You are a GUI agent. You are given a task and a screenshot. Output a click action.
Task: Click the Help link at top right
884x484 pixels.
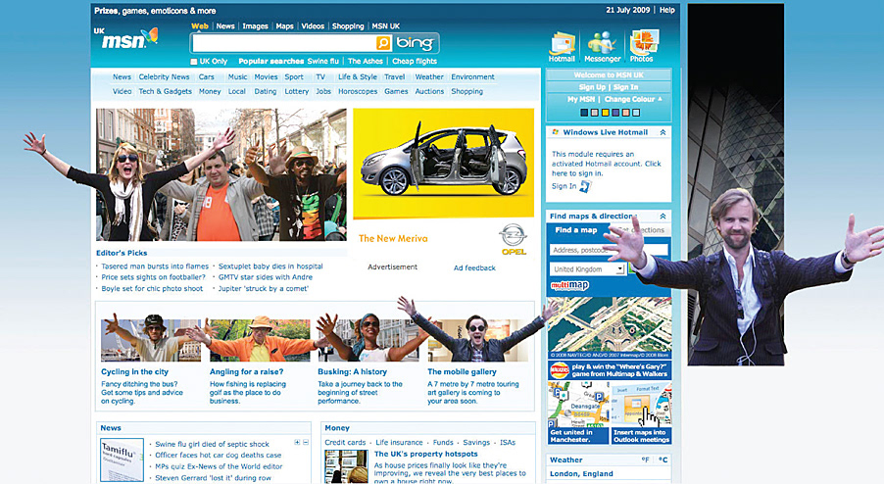point(667,10)
